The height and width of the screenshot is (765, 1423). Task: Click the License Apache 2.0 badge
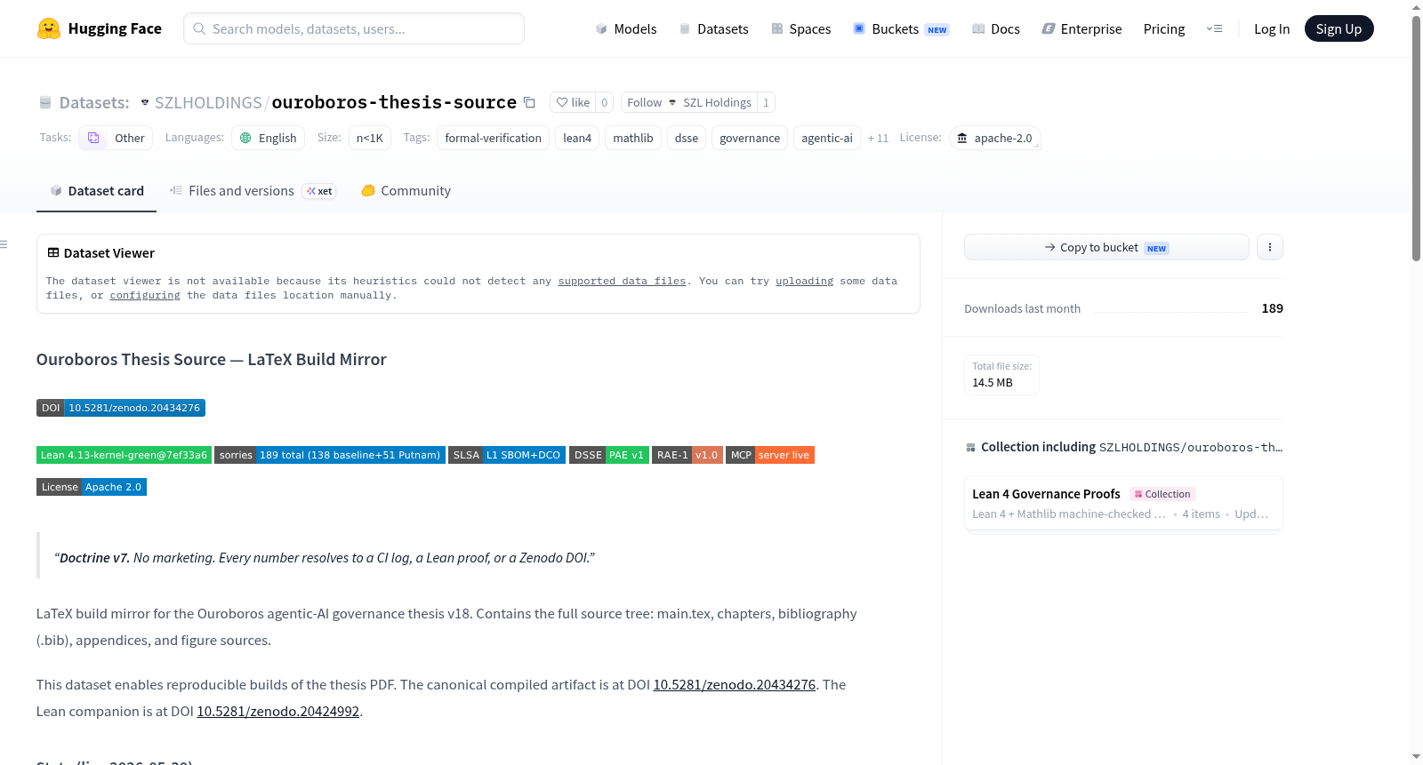92,487
